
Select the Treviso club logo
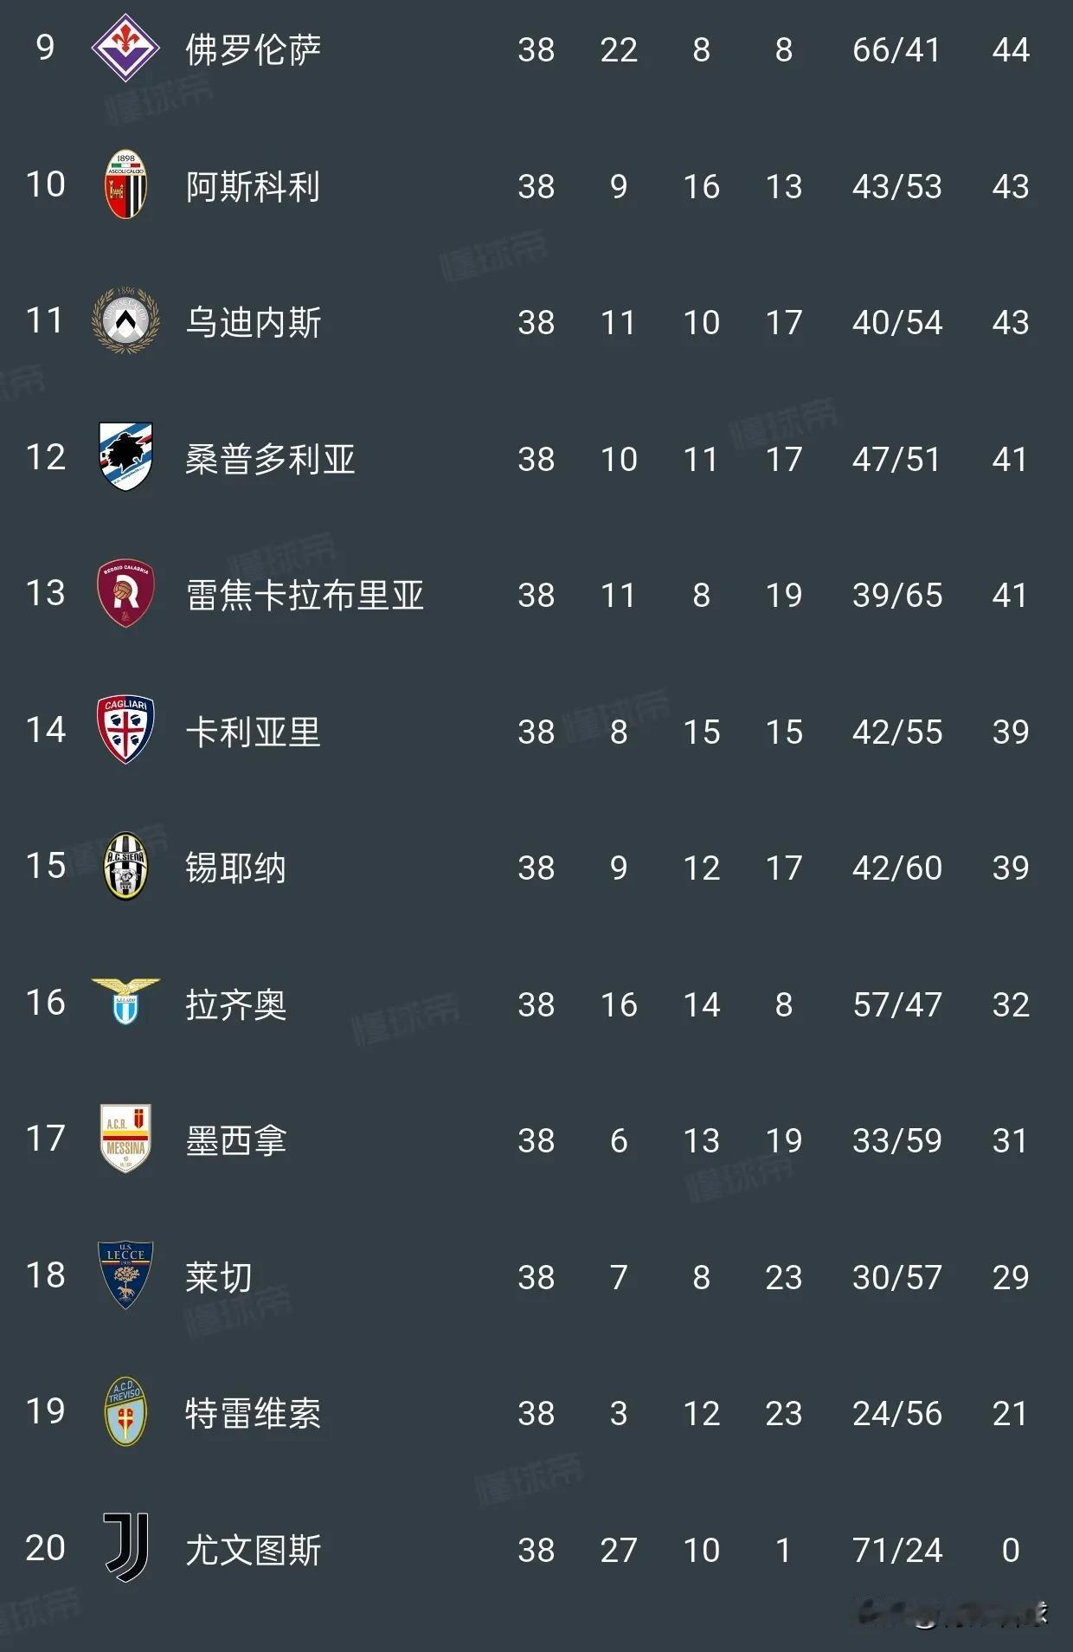(x=125, y=1411)
